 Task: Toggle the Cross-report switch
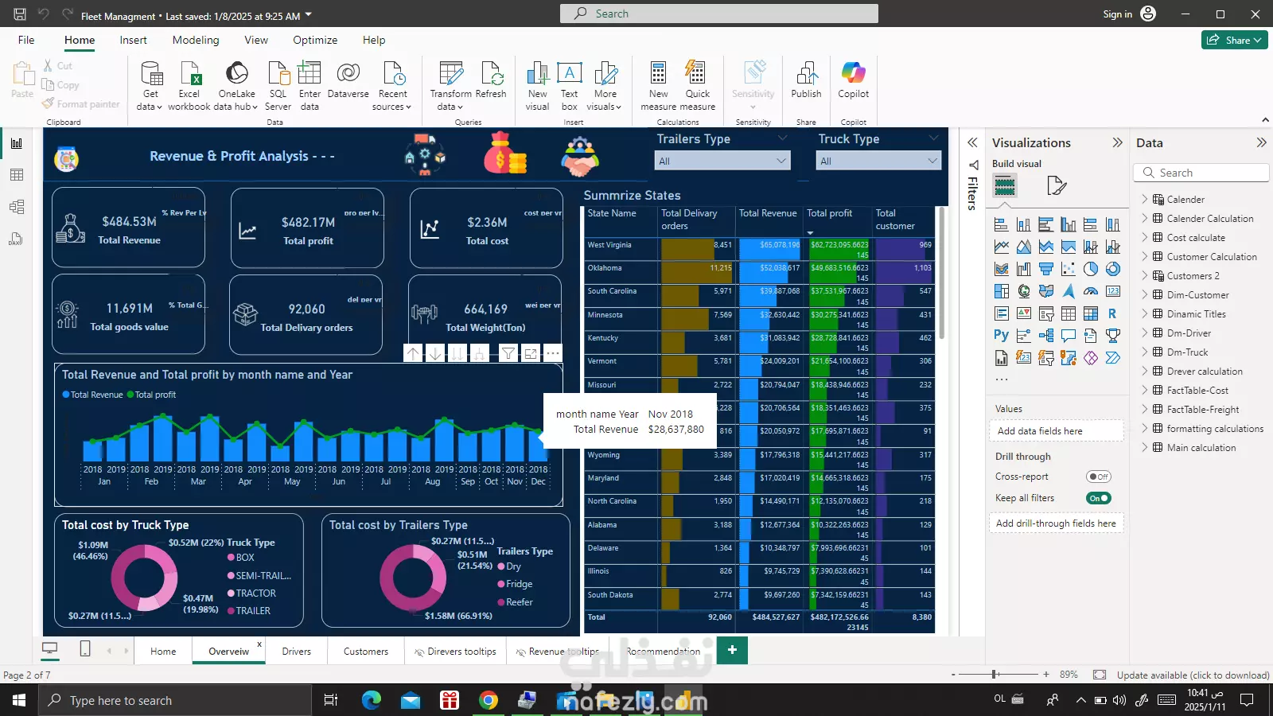pyautogui.click(x=1098, y=477)
